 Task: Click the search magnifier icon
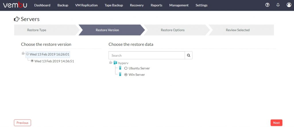[x=189, y=55]
